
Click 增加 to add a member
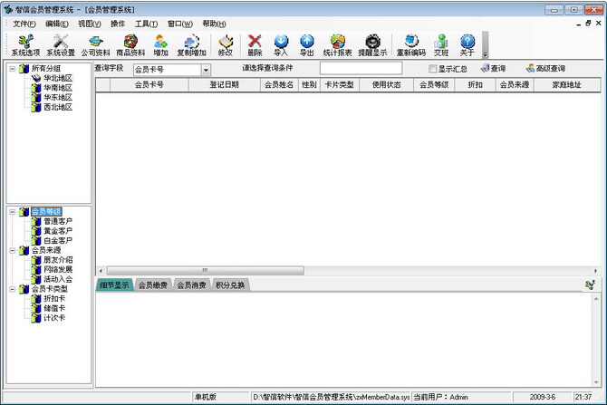point(160,44)
